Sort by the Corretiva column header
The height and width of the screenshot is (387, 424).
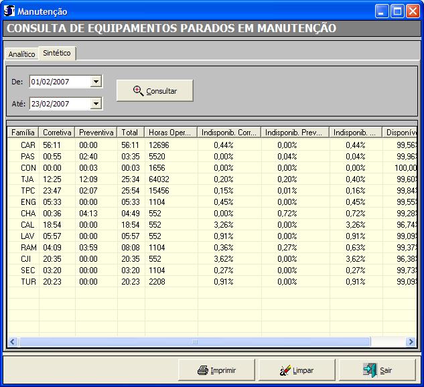pyautogui.click(x=57, y=133)
